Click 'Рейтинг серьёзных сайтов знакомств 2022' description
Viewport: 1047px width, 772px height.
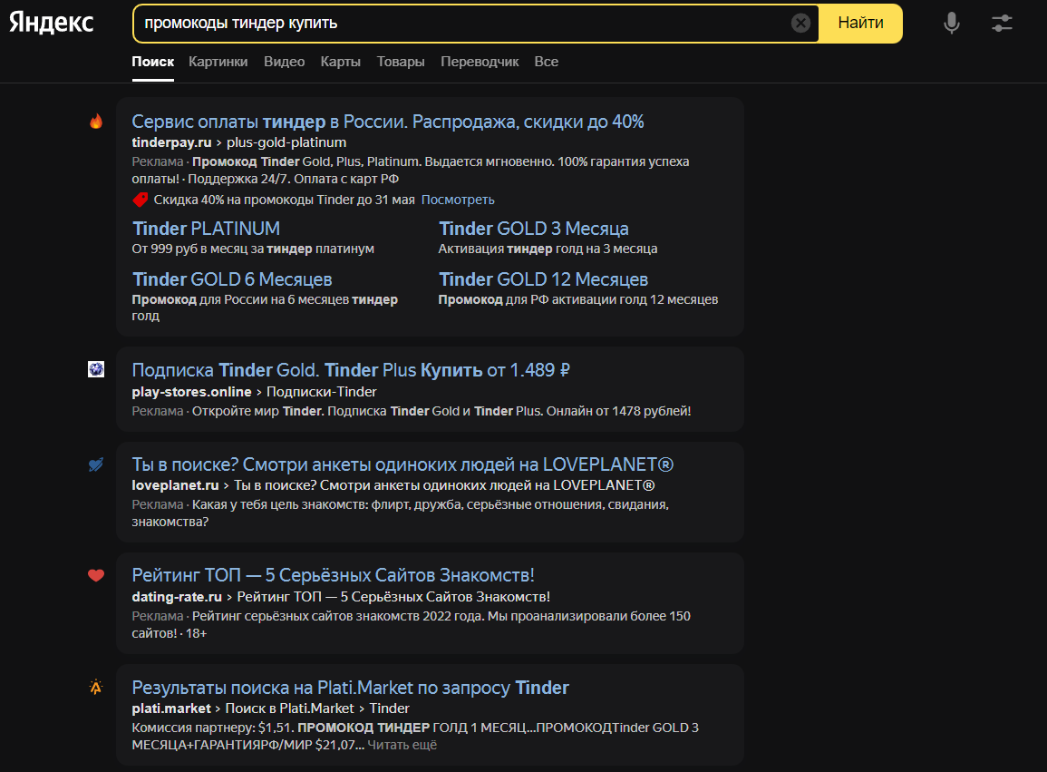(412, 625)
